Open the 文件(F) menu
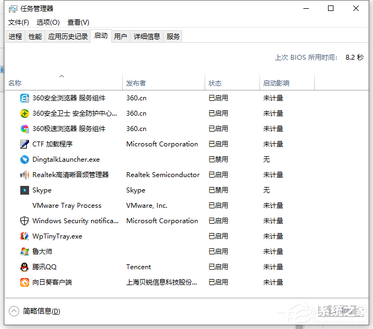Screen dimensions: 373x329 (19, 22)
